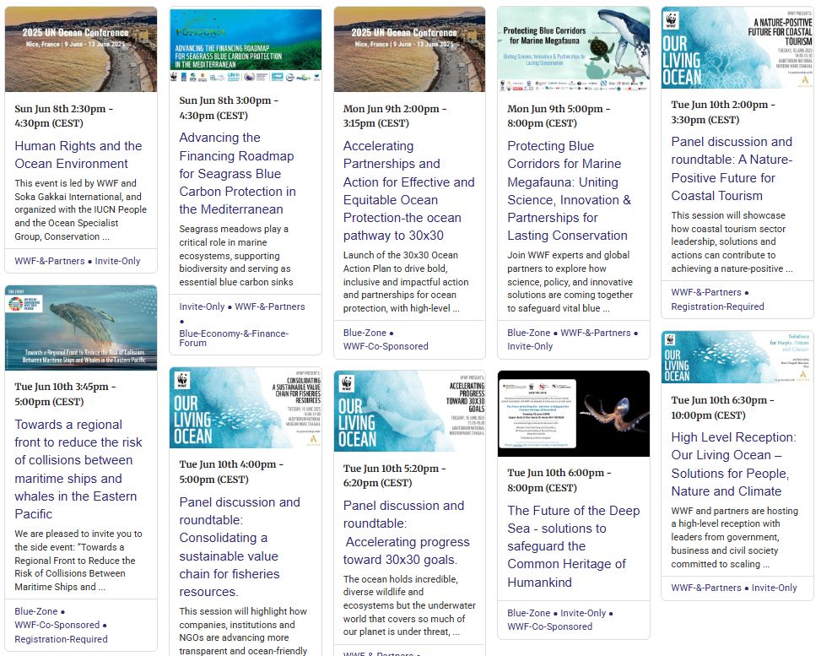Click description starting 'This event is led by WWF'
This screenshot has height=656, width=821.
coord(81,209)
